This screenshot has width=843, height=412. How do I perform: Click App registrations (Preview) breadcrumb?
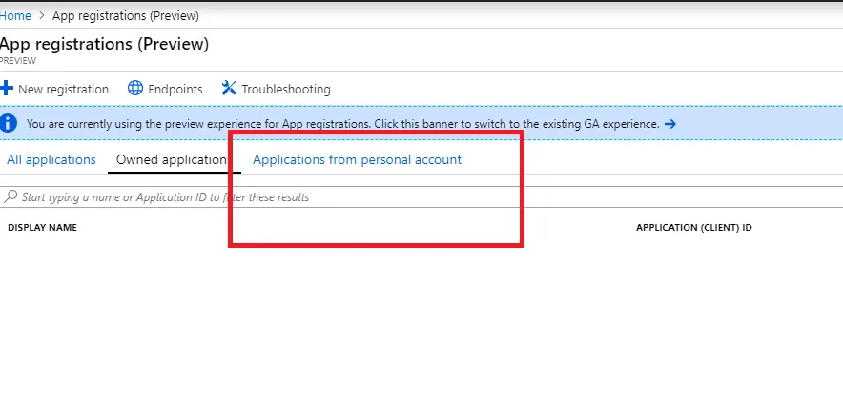tap(125, 15)
